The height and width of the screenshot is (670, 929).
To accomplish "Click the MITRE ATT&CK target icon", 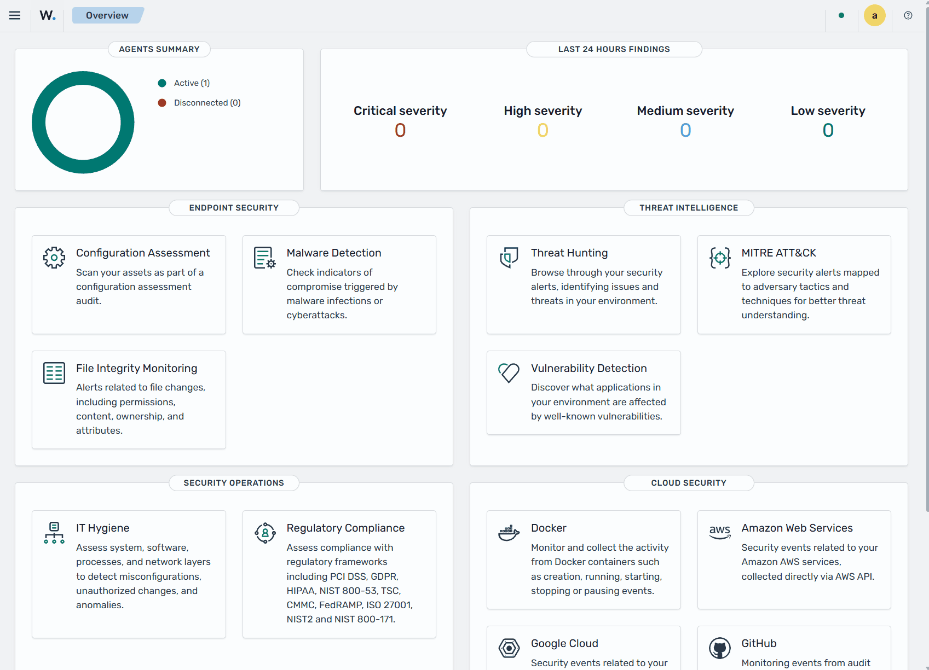I will (720, 258).
